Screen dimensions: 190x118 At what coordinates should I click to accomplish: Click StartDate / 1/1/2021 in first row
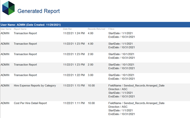point(121,33)
